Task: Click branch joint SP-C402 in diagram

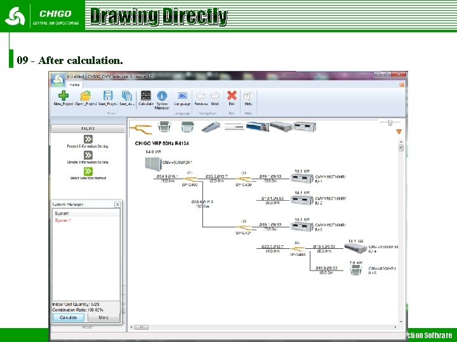Action: pyautogui.click(x=190, y=179)
